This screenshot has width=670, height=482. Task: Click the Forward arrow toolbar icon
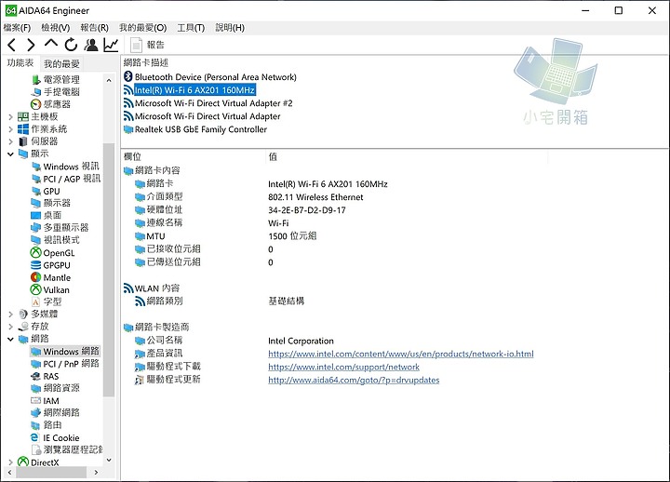pos(31,45)
